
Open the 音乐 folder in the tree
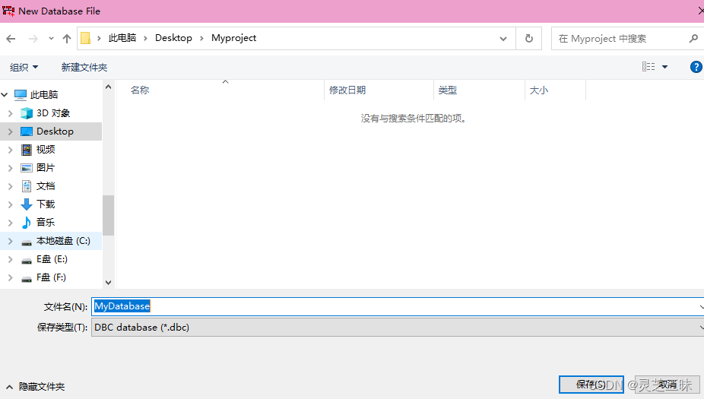[46, 222]
